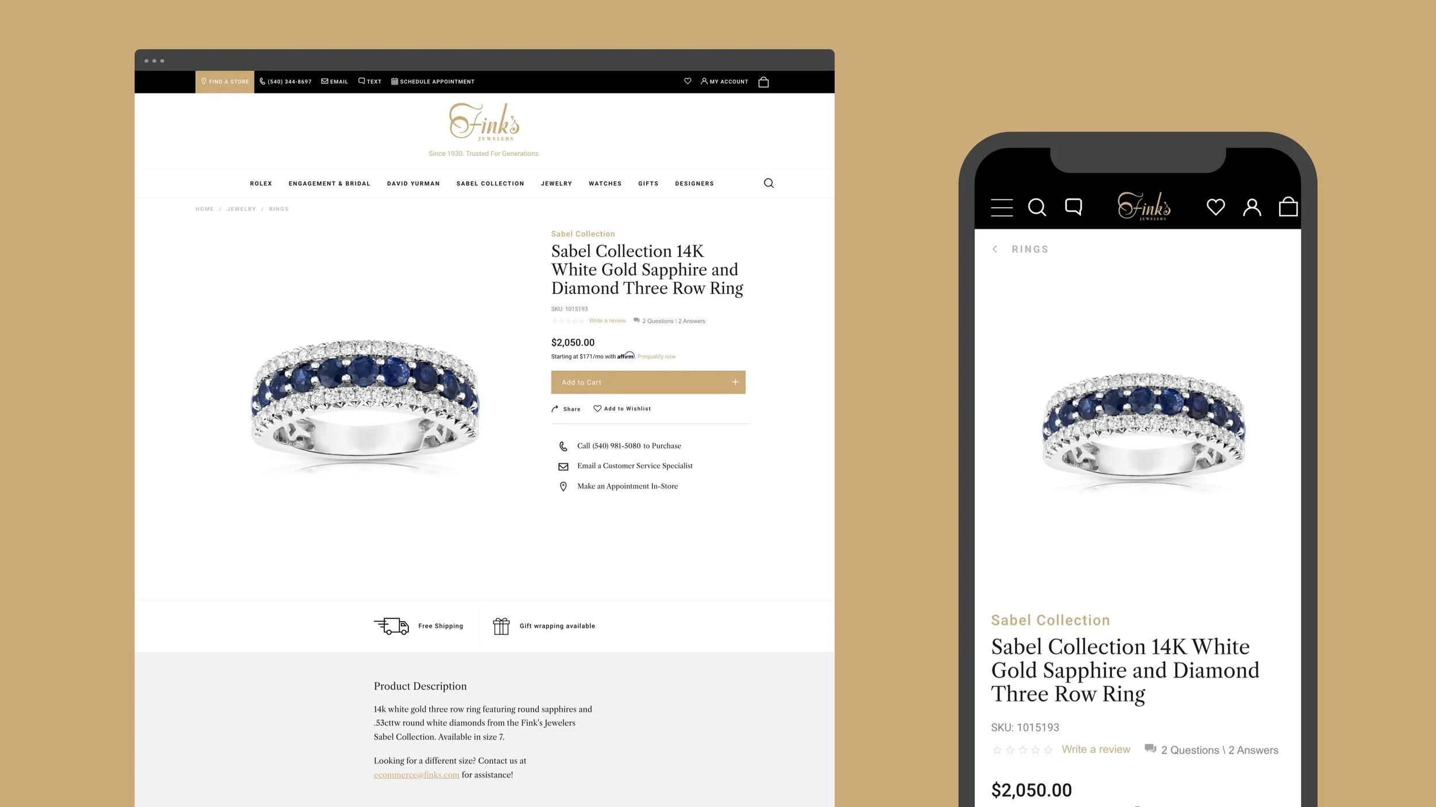Open Engagement & Bridal menu
Screen dimensions: 1436x807
pyautogui.click(x=329, y=184)
